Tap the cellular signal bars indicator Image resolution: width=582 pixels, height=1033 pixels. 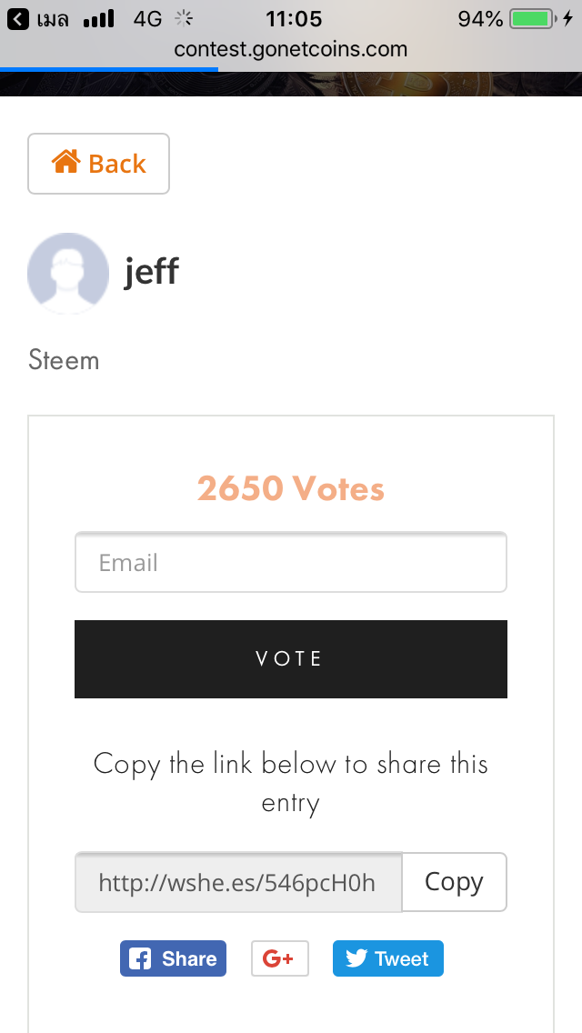click(x=98, y=19)
